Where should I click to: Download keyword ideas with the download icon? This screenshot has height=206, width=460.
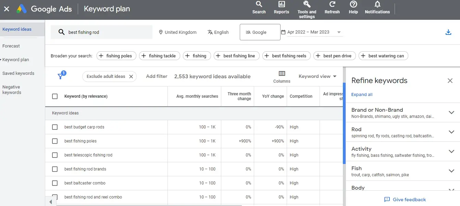click(x=448, y=32)
